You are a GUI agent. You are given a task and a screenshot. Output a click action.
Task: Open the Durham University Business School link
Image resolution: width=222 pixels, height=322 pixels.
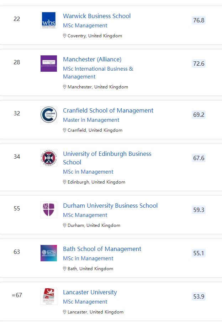pyautogui.click(x=110, y=206)
